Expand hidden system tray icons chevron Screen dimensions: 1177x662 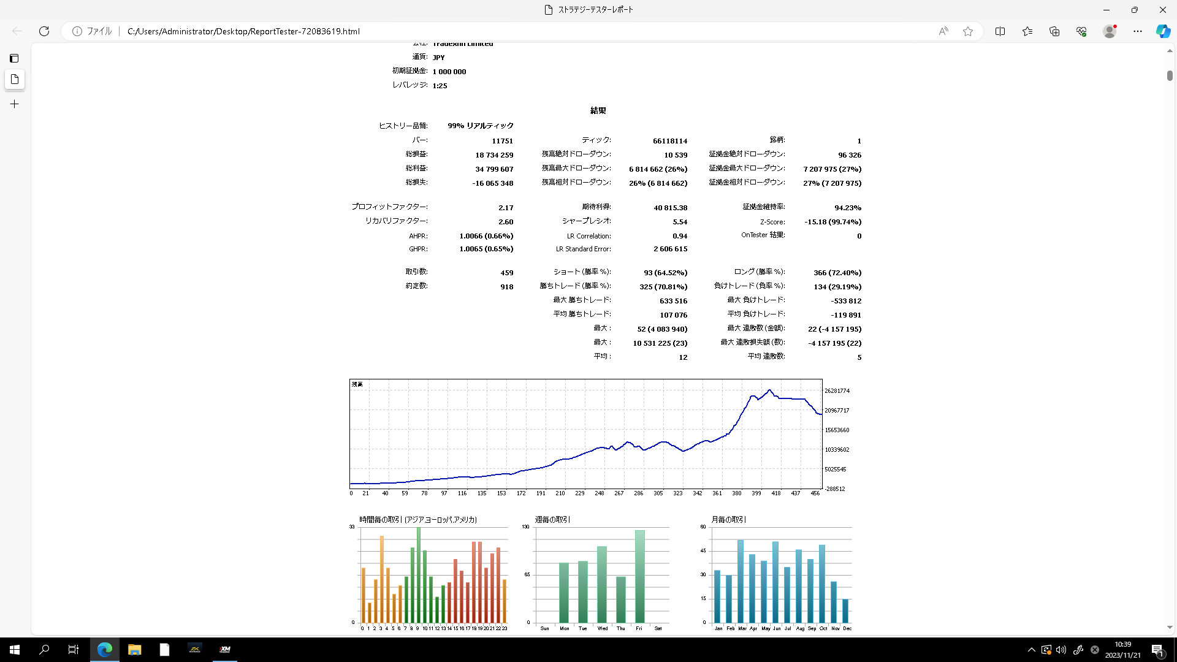point(1031,650)
